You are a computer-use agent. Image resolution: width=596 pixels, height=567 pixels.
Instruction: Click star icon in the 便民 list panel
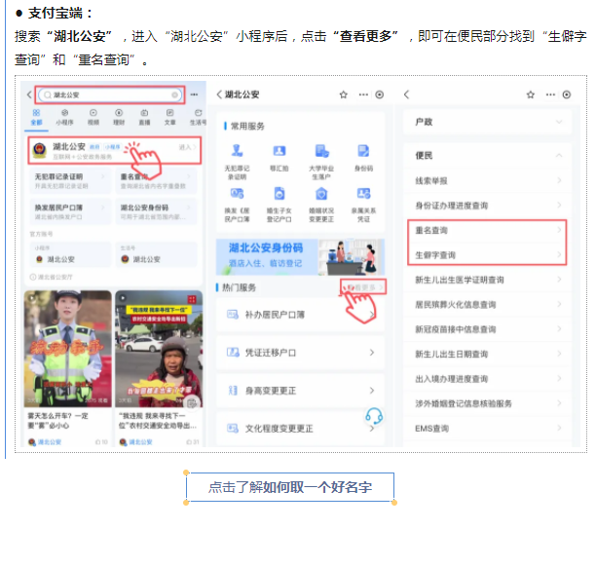coord(531,94)
